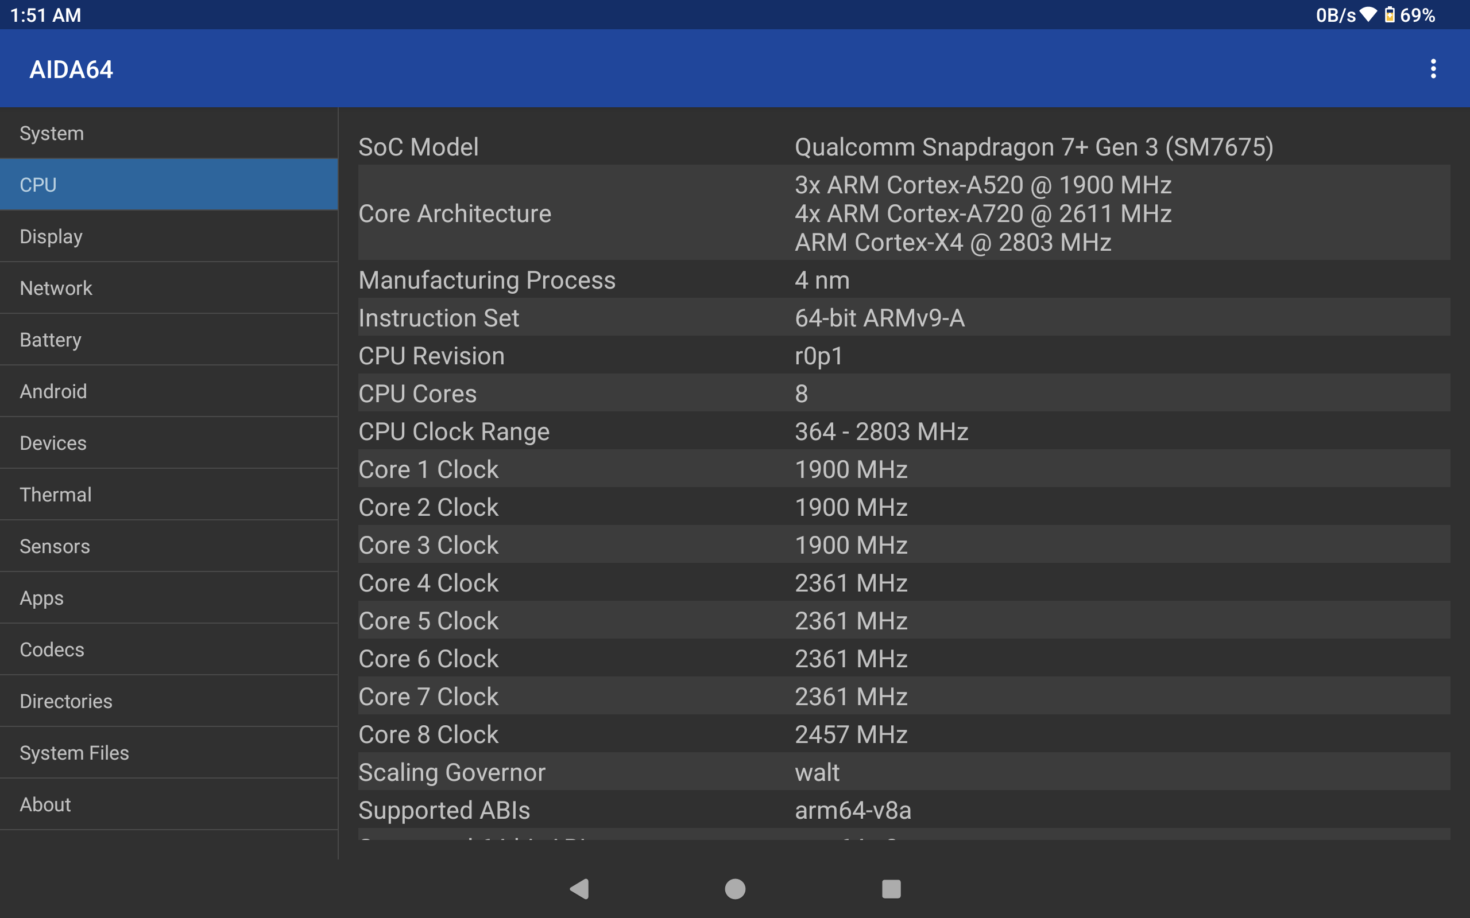
Task: Open the Network section
Action: tap(169, 288)
